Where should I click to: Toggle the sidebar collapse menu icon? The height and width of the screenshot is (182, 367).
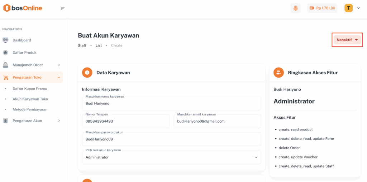pos(63,8)
